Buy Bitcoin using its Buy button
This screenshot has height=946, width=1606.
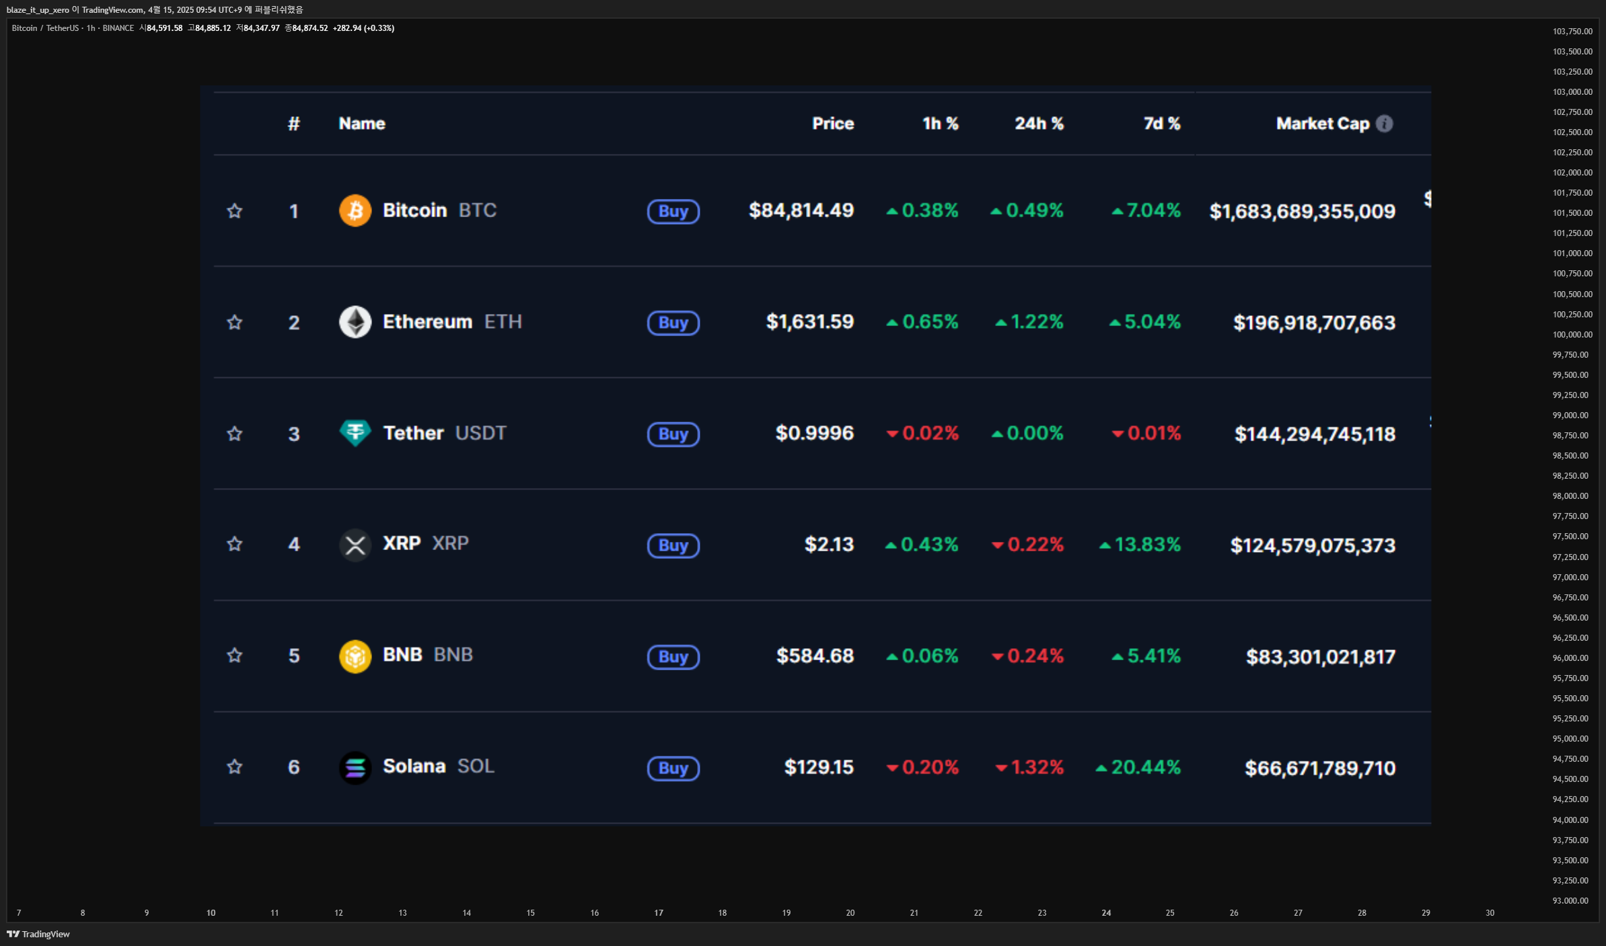(x=673, y=212)
